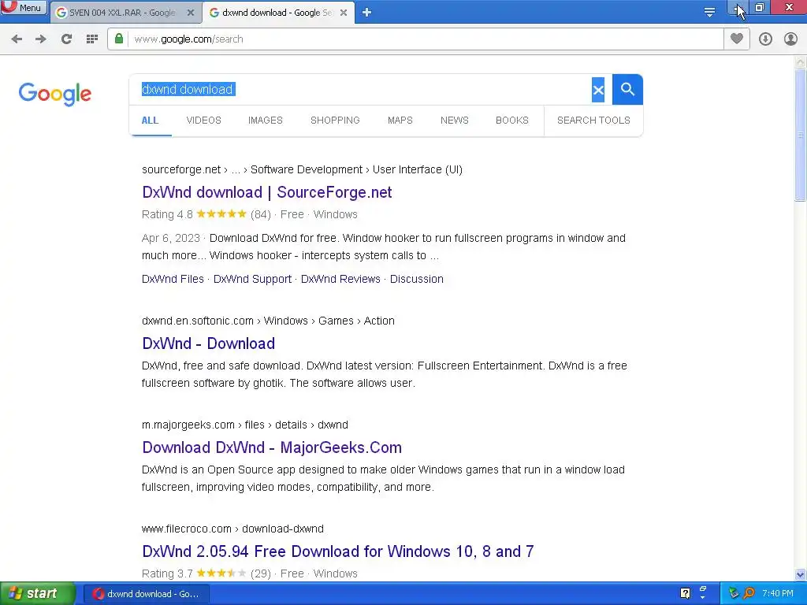This screenshot has width=807, height=605.
Task: Click dxwnd.en.softonic.com breadcrumb text
Action: click(198, 321)
